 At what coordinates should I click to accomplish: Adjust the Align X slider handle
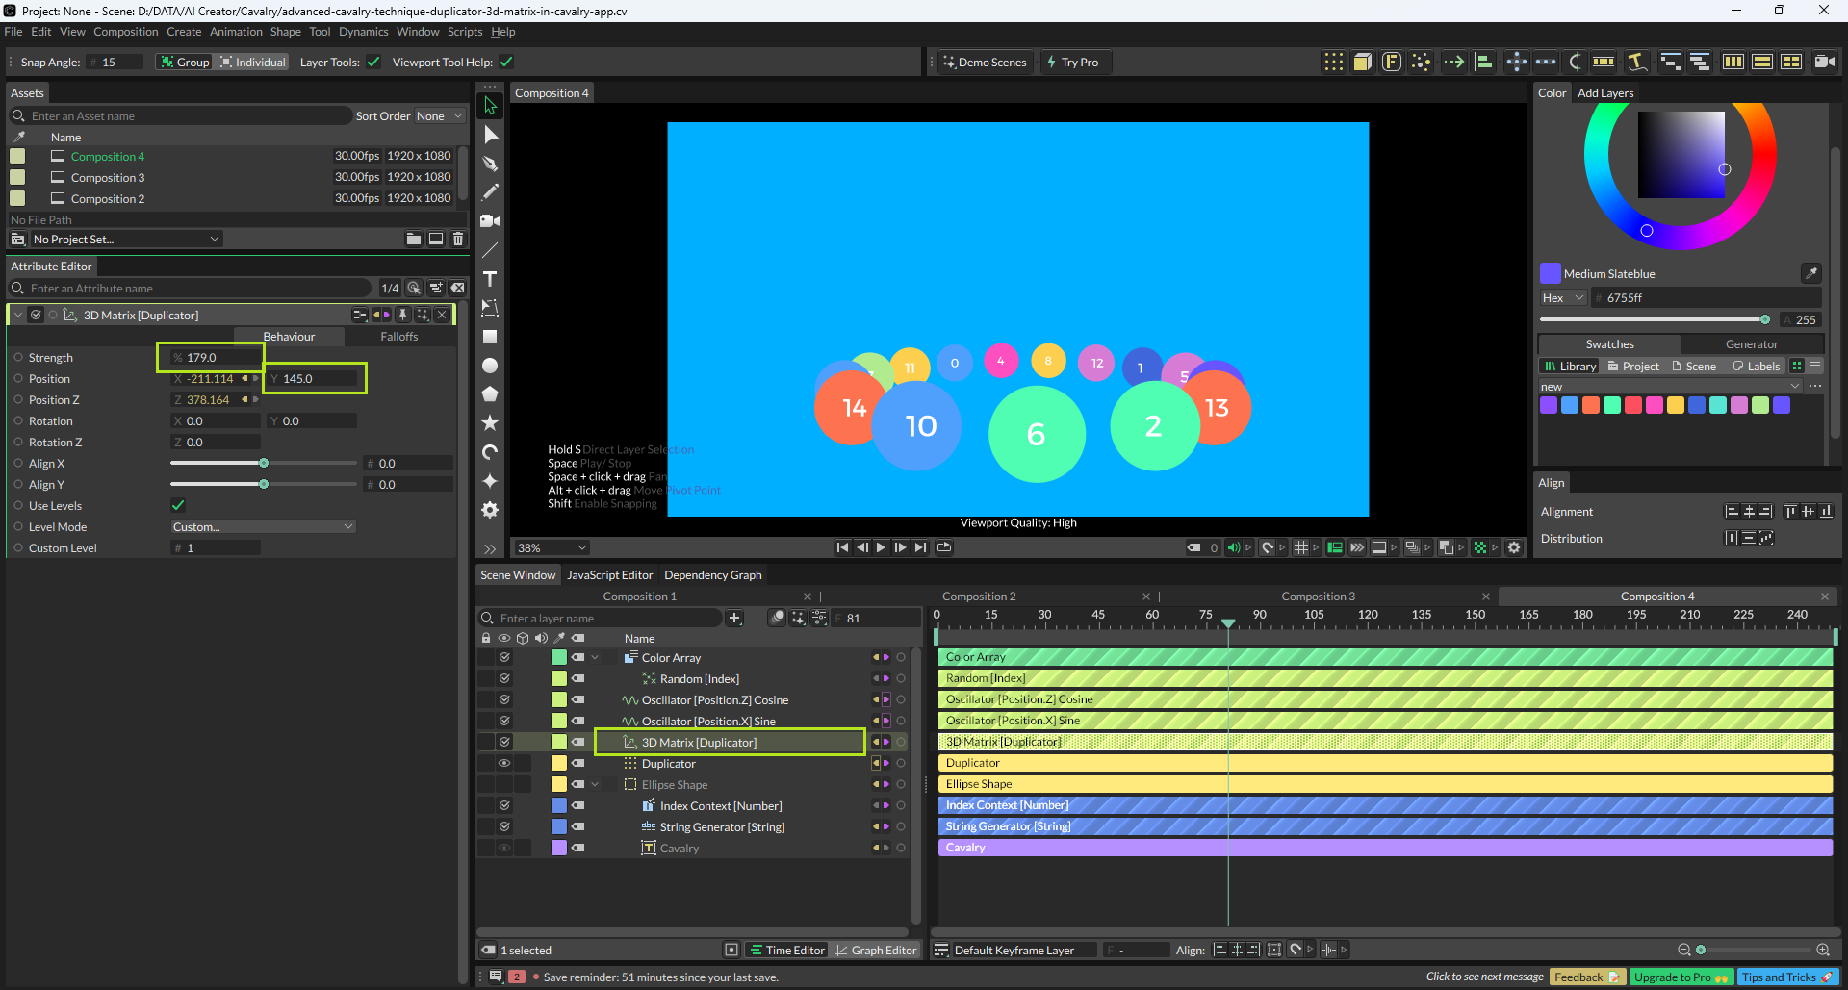coord(264,463)
